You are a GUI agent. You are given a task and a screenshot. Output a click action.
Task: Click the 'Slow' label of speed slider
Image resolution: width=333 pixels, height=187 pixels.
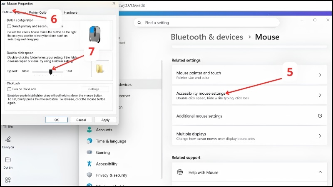[25, 71]
